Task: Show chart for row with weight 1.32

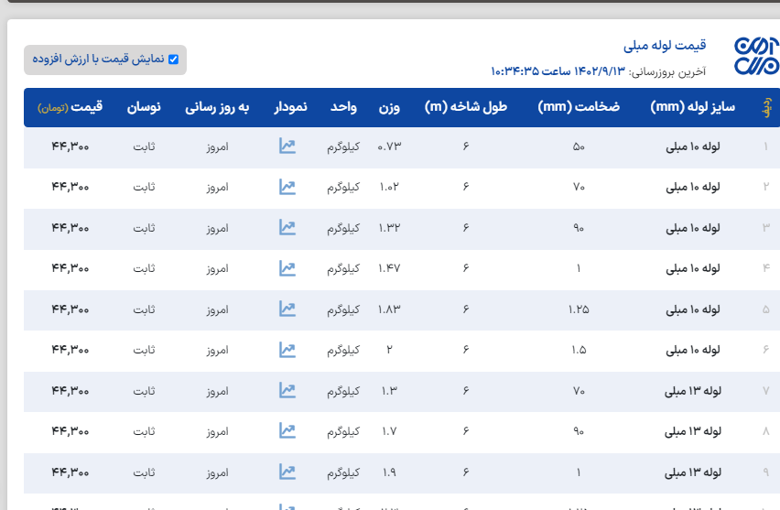Action: pos(287,228)
